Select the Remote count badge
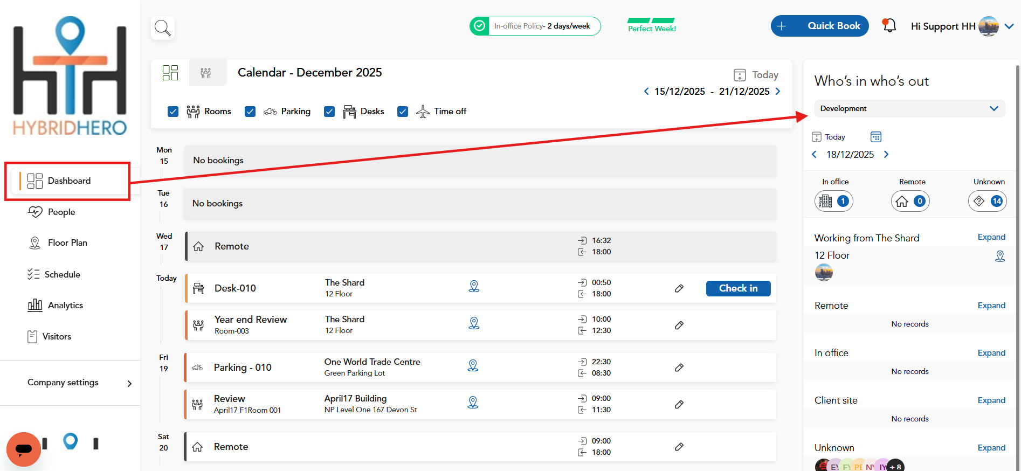1021x471 pixels. coord(910,201)
